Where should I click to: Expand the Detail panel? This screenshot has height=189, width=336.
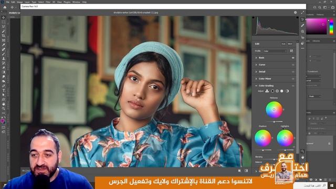click(x=256, y=72)
